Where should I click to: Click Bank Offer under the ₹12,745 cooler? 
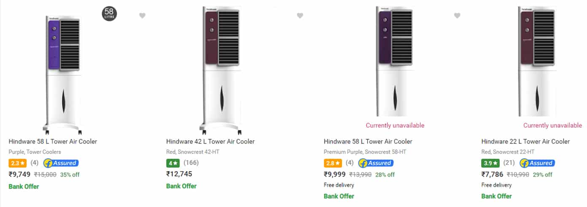181,186
